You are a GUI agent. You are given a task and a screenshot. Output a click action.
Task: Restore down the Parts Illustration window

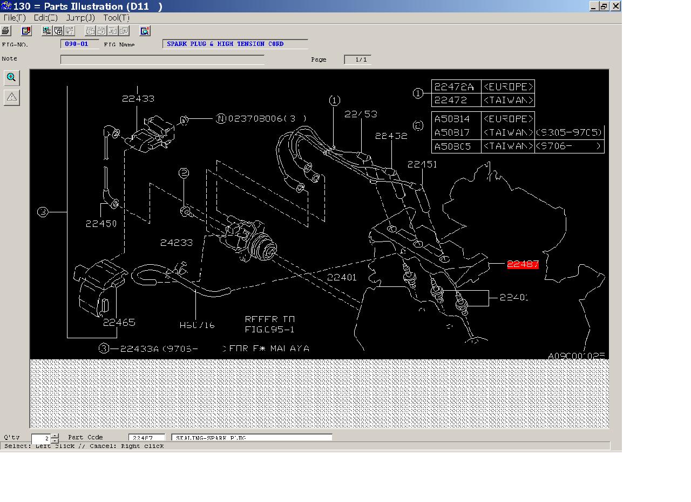click(x=604, y=6)
